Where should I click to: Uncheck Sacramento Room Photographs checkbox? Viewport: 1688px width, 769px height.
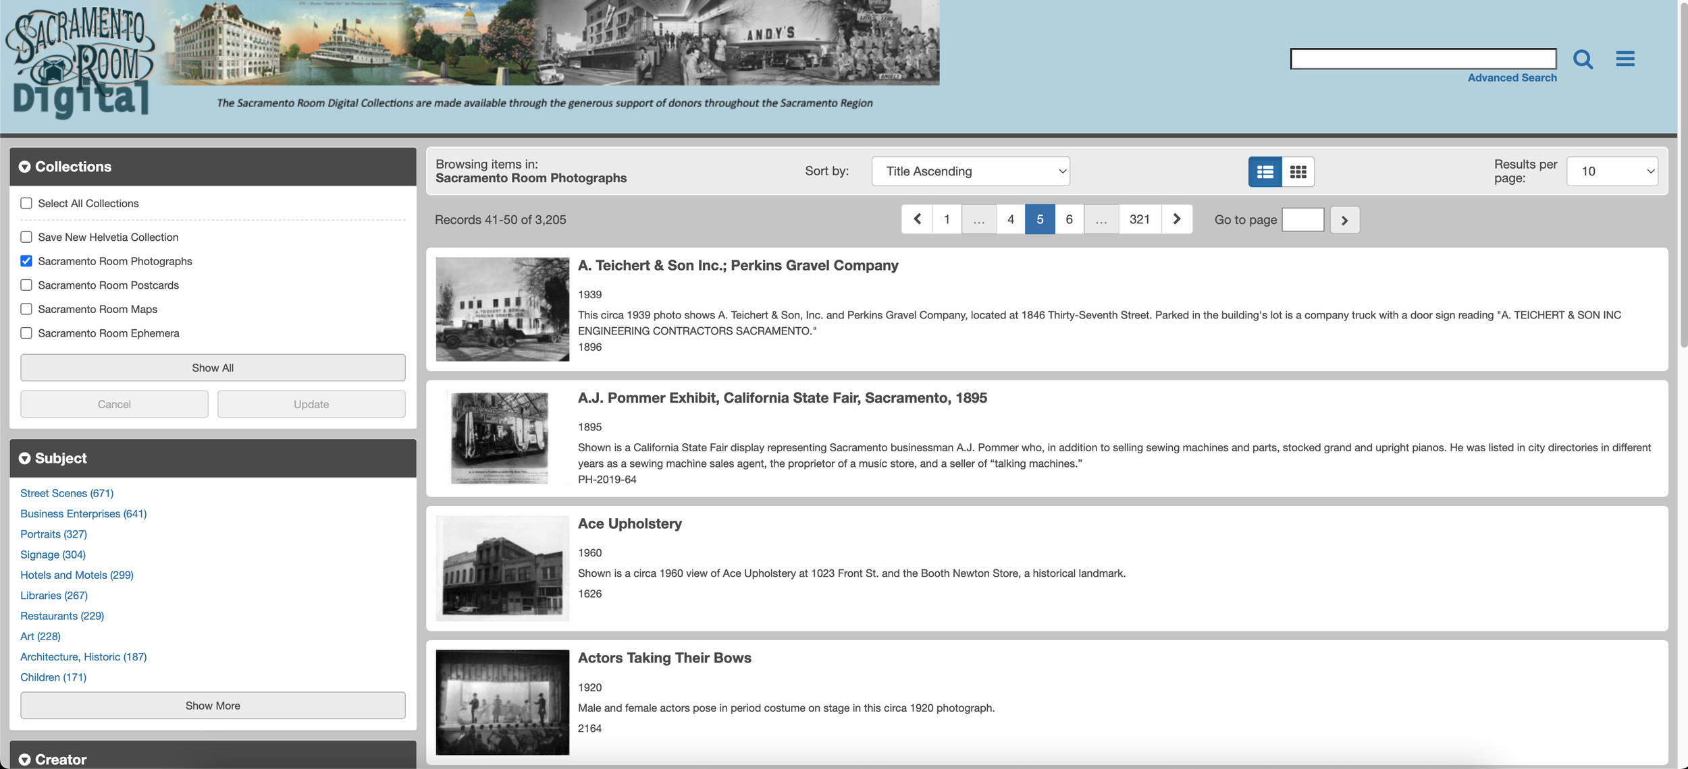(x=26, y=261)
